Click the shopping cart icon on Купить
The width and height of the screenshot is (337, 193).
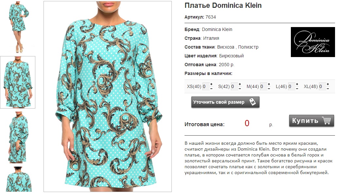[326, 120]
